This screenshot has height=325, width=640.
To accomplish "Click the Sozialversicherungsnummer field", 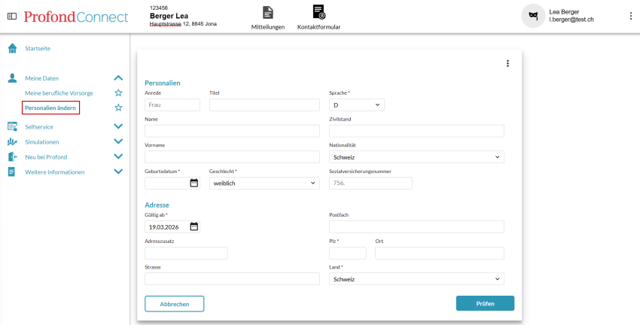I will [x=370, y=183].
